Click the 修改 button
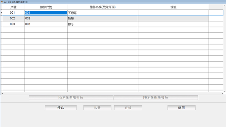This screenshot has height=127, width=226. tap(61, 108)
